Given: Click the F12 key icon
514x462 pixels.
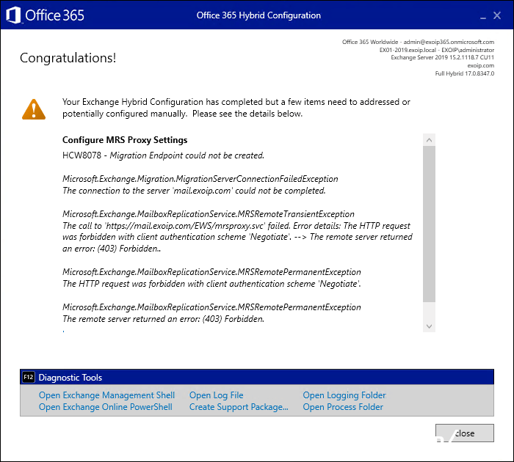Looking at the screenshot, I should coord(29,377).
